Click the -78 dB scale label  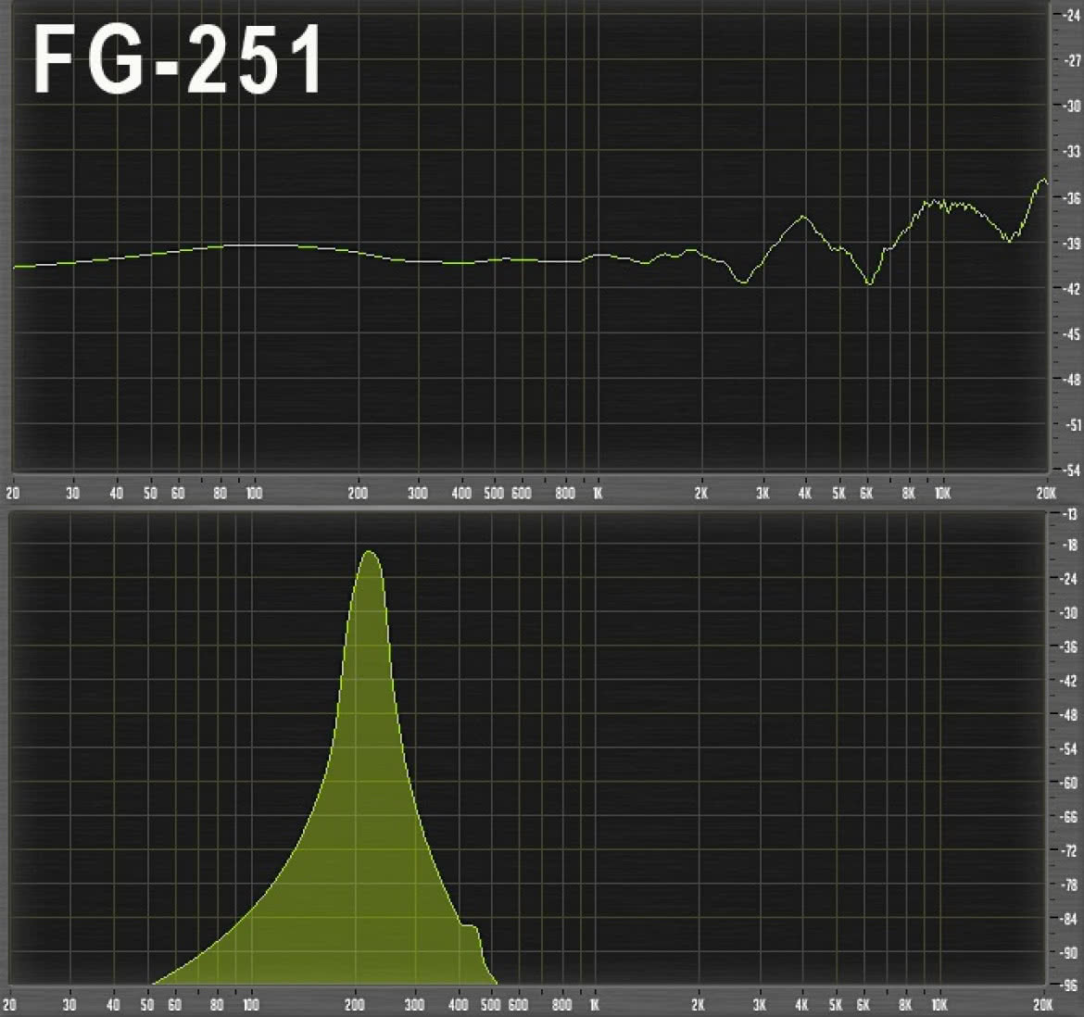click(1069, 885)
